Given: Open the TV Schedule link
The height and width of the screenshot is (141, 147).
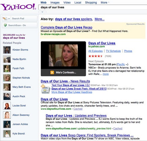Looking at the screenshot, I should (113, 51).
